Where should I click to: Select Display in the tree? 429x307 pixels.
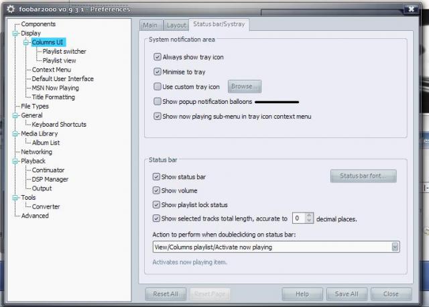pyautogui.click(x=31, y=34)
